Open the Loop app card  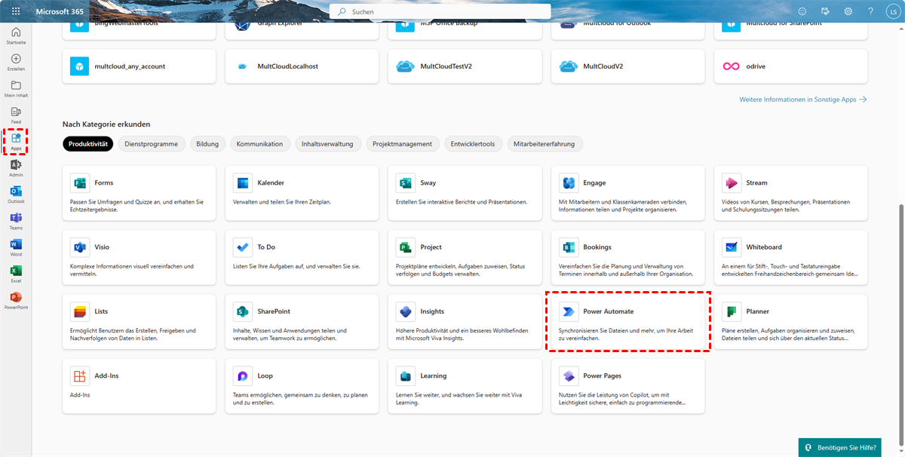click(302, 386)
